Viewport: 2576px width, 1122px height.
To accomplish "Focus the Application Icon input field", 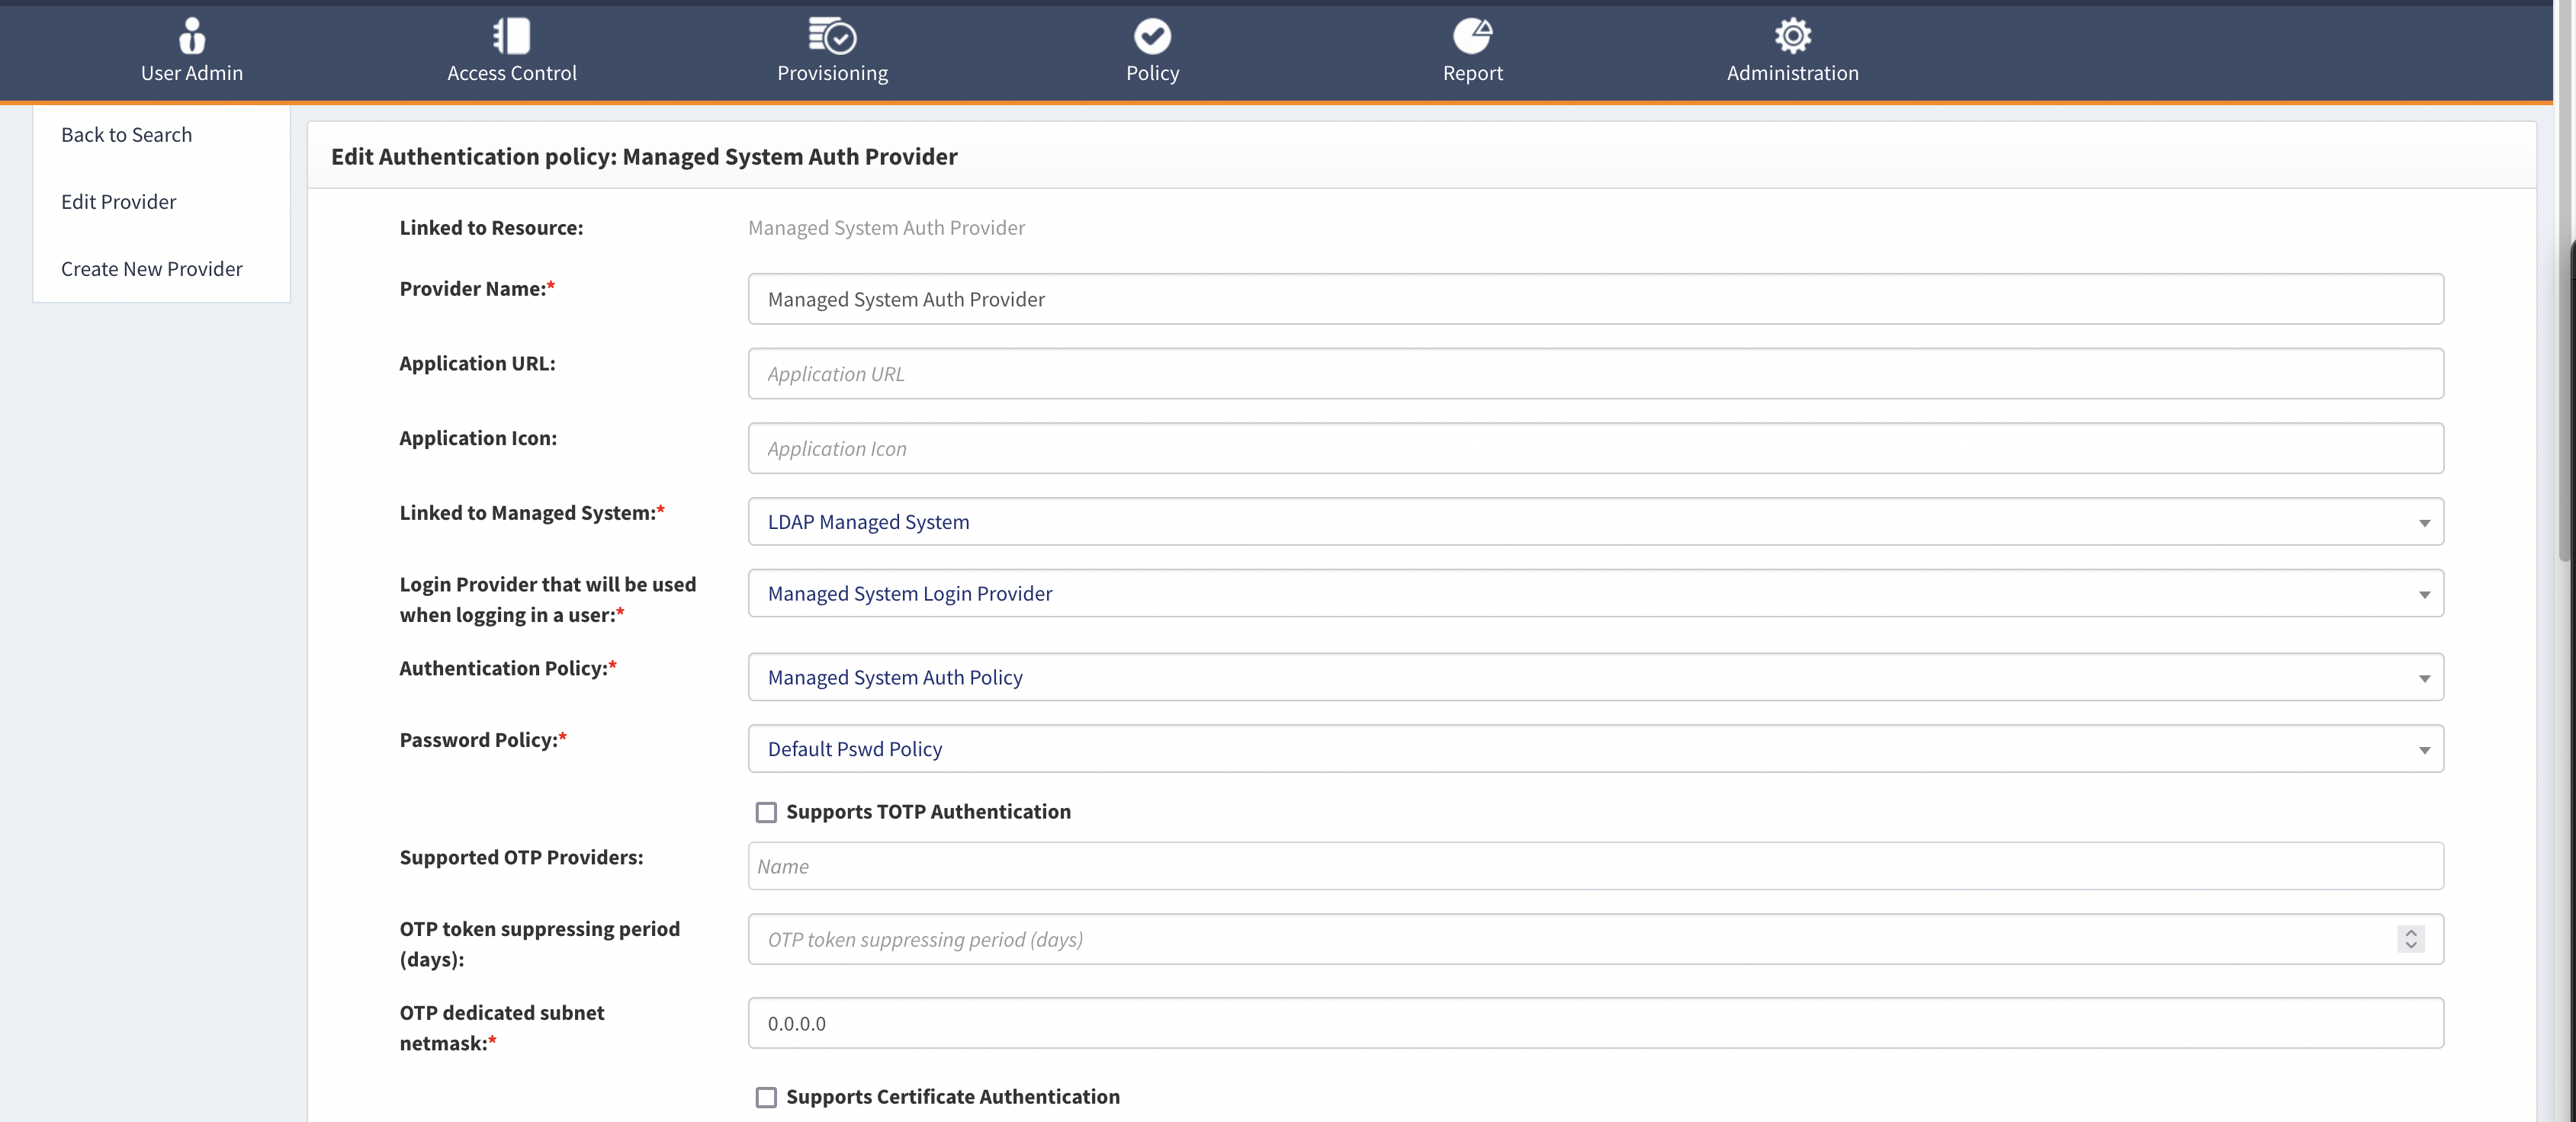I will point(1595,449).
